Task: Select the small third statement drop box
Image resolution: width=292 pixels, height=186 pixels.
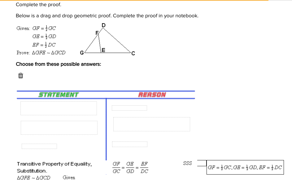Action: coord(39,146)
